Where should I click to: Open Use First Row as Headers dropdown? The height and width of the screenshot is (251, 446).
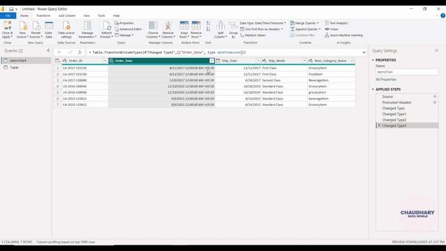262,29
